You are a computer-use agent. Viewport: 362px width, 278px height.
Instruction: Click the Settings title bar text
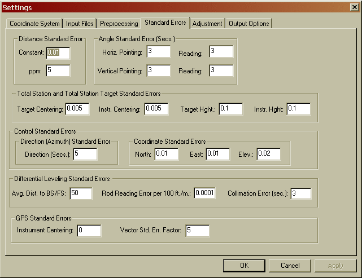pyautogui.click(x=17, y=7)
